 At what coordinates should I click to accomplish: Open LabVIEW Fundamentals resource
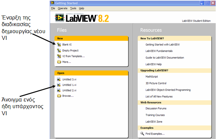[x=159, y=51]
